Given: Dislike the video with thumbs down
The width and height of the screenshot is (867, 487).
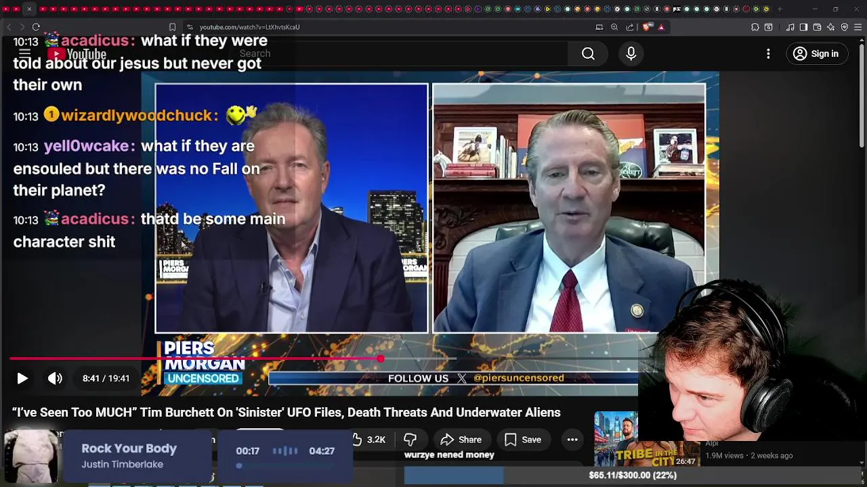Looking at the screenshot, I should [410, 440].
